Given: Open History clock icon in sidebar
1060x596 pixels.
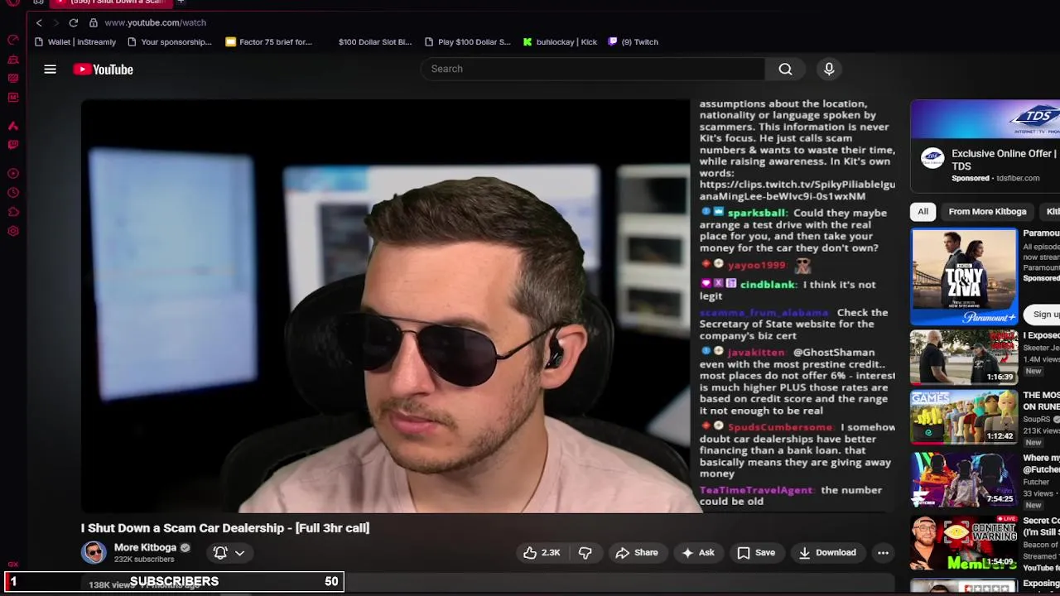Looking at the screenshot, I should pos(13,193).
